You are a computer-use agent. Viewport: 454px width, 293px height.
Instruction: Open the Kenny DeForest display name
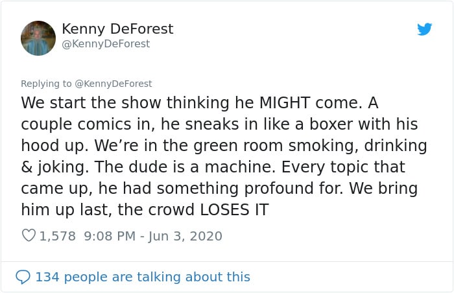coord(117,29)
